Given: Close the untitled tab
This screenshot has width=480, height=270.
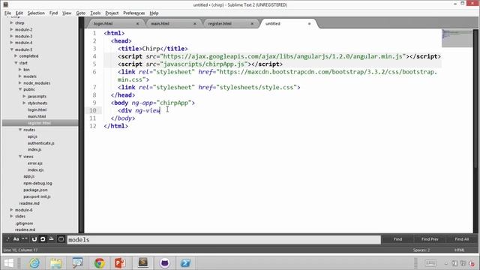Looking at the screenshot, I should 309,23.
